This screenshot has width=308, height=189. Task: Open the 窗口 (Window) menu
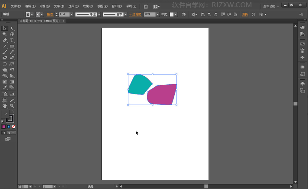point(117,6)
